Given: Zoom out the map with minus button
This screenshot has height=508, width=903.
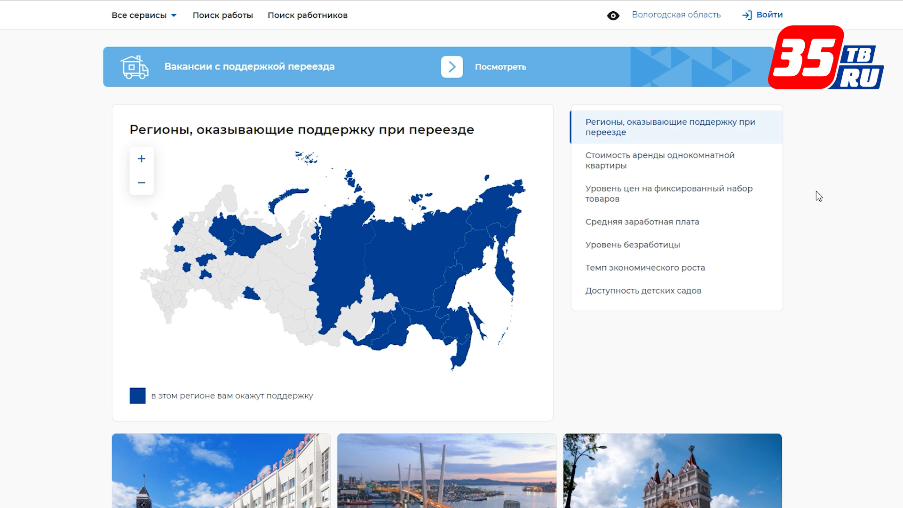Looking at the screenshot, I should (x=142, y=183).
